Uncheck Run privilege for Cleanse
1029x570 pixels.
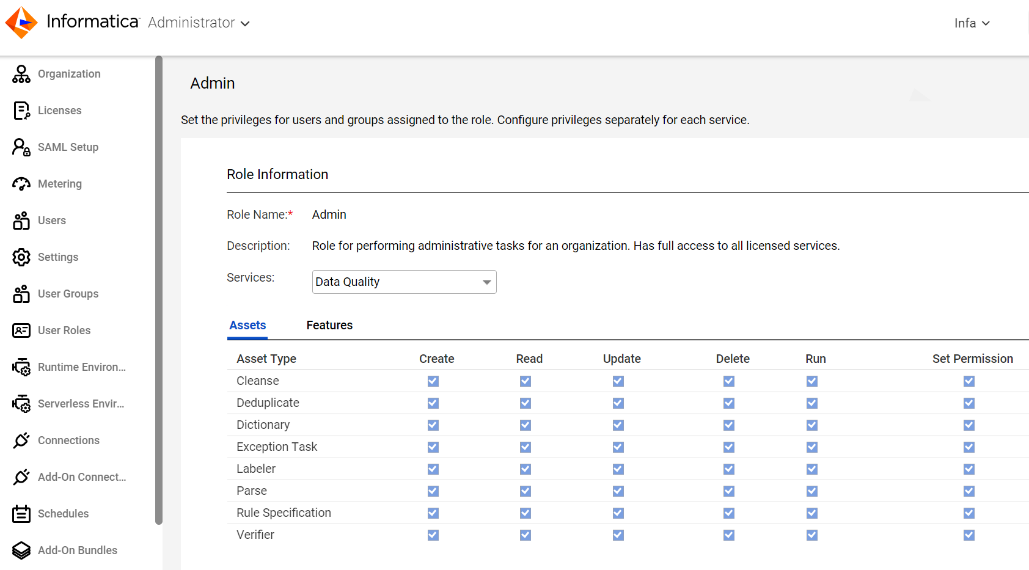coord(812,381)
